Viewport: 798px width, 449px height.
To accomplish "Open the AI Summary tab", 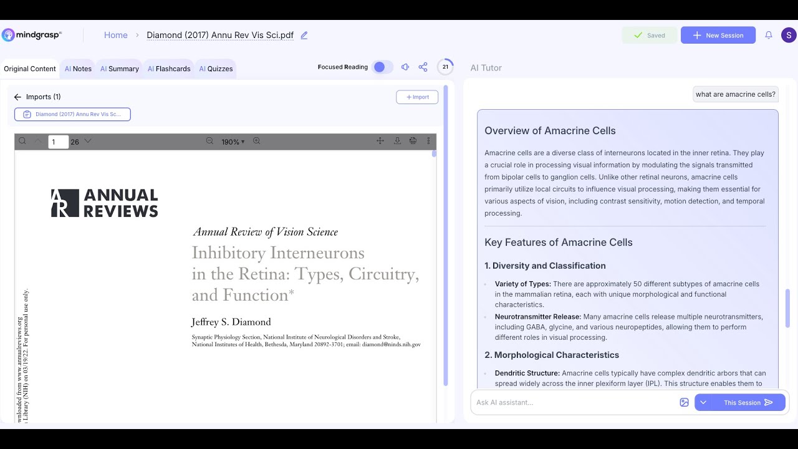I will point(119,69).
